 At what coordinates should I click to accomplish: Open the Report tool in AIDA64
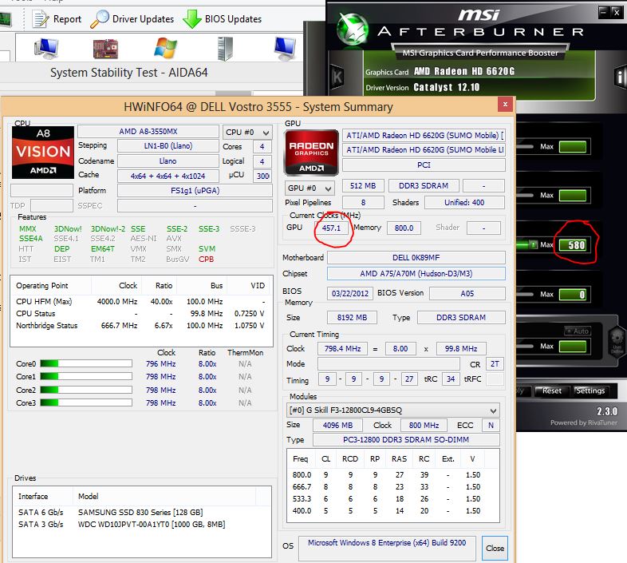tap(57, 19)
